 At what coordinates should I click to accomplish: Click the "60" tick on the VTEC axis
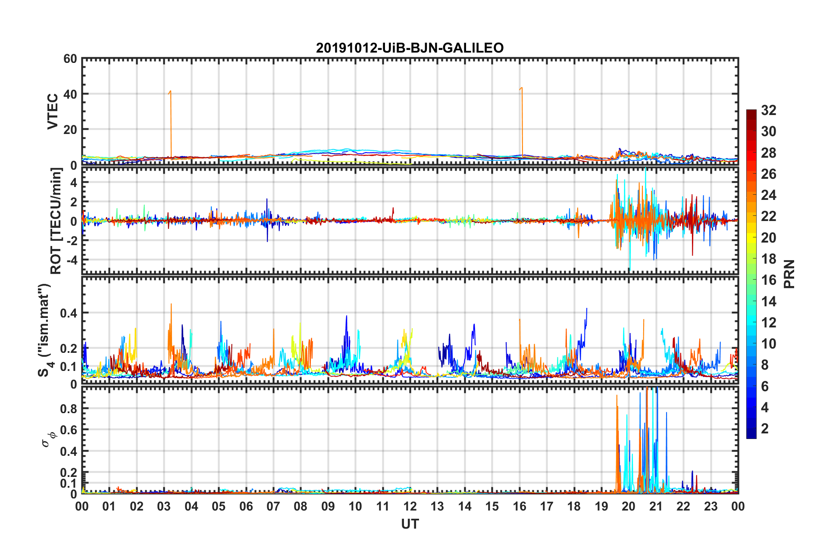(70, 59)
